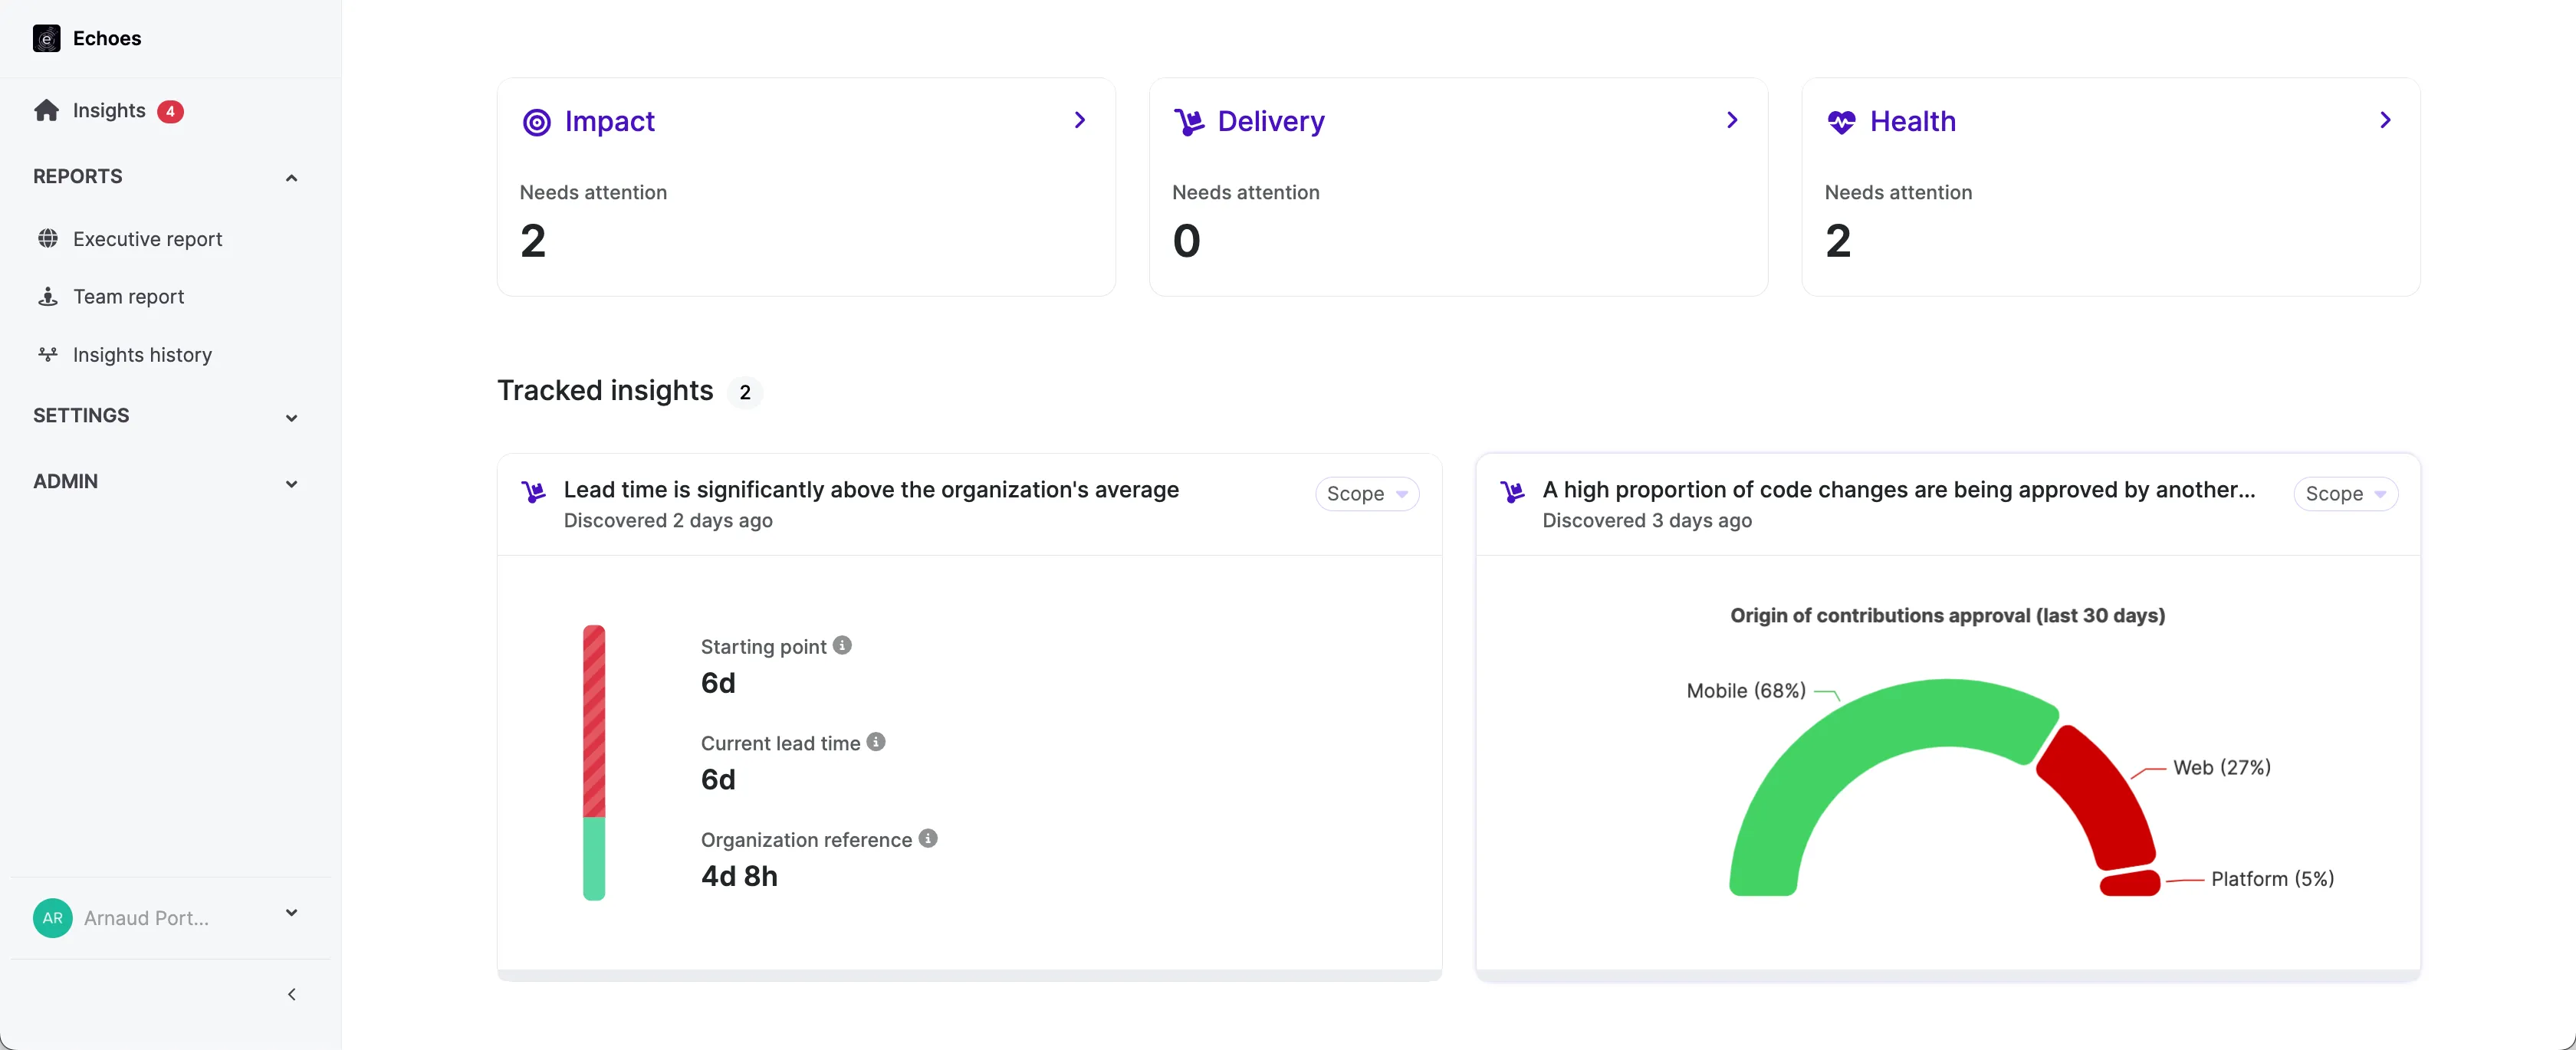Viewport: 2576px width, 1050px height.
Task: Collapse the REPORTS section
Action: point(291,178)
